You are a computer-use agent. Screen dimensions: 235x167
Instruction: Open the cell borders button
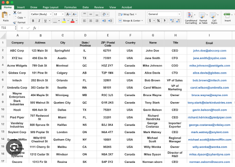(55, 21)
